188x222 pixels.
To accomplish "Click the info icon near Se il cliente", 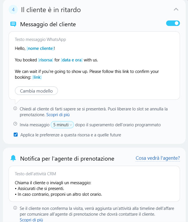I will (15, 208).
